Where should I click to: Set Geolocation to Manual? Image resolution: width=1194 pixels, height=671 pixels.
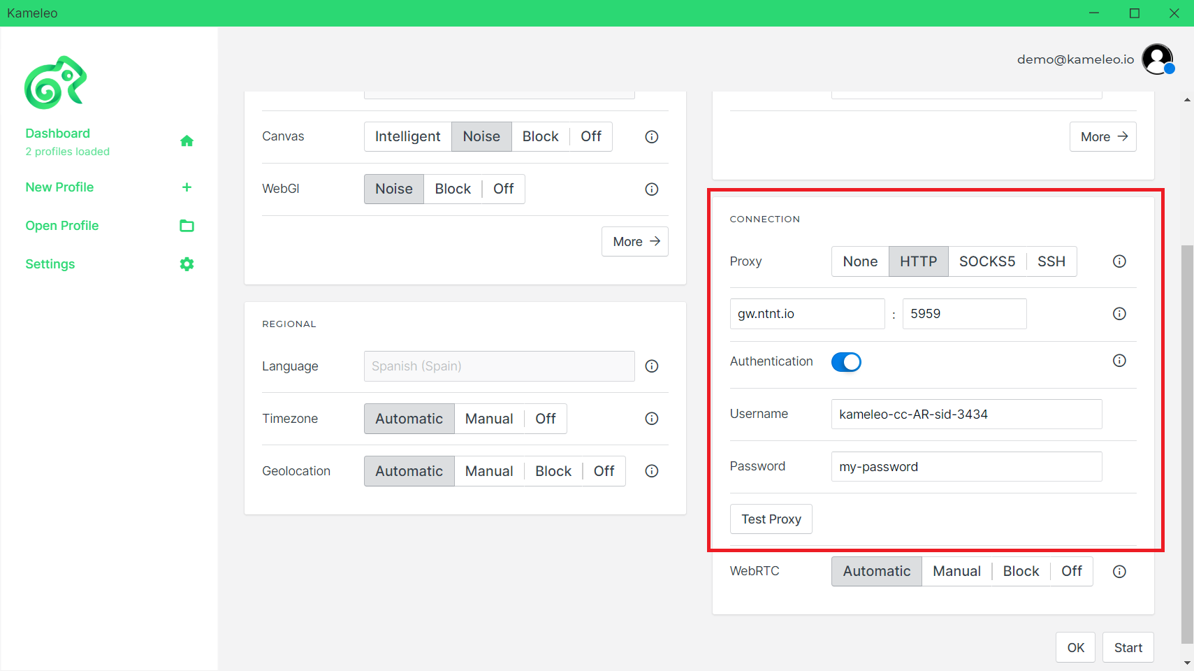click(x=489, y=471)
